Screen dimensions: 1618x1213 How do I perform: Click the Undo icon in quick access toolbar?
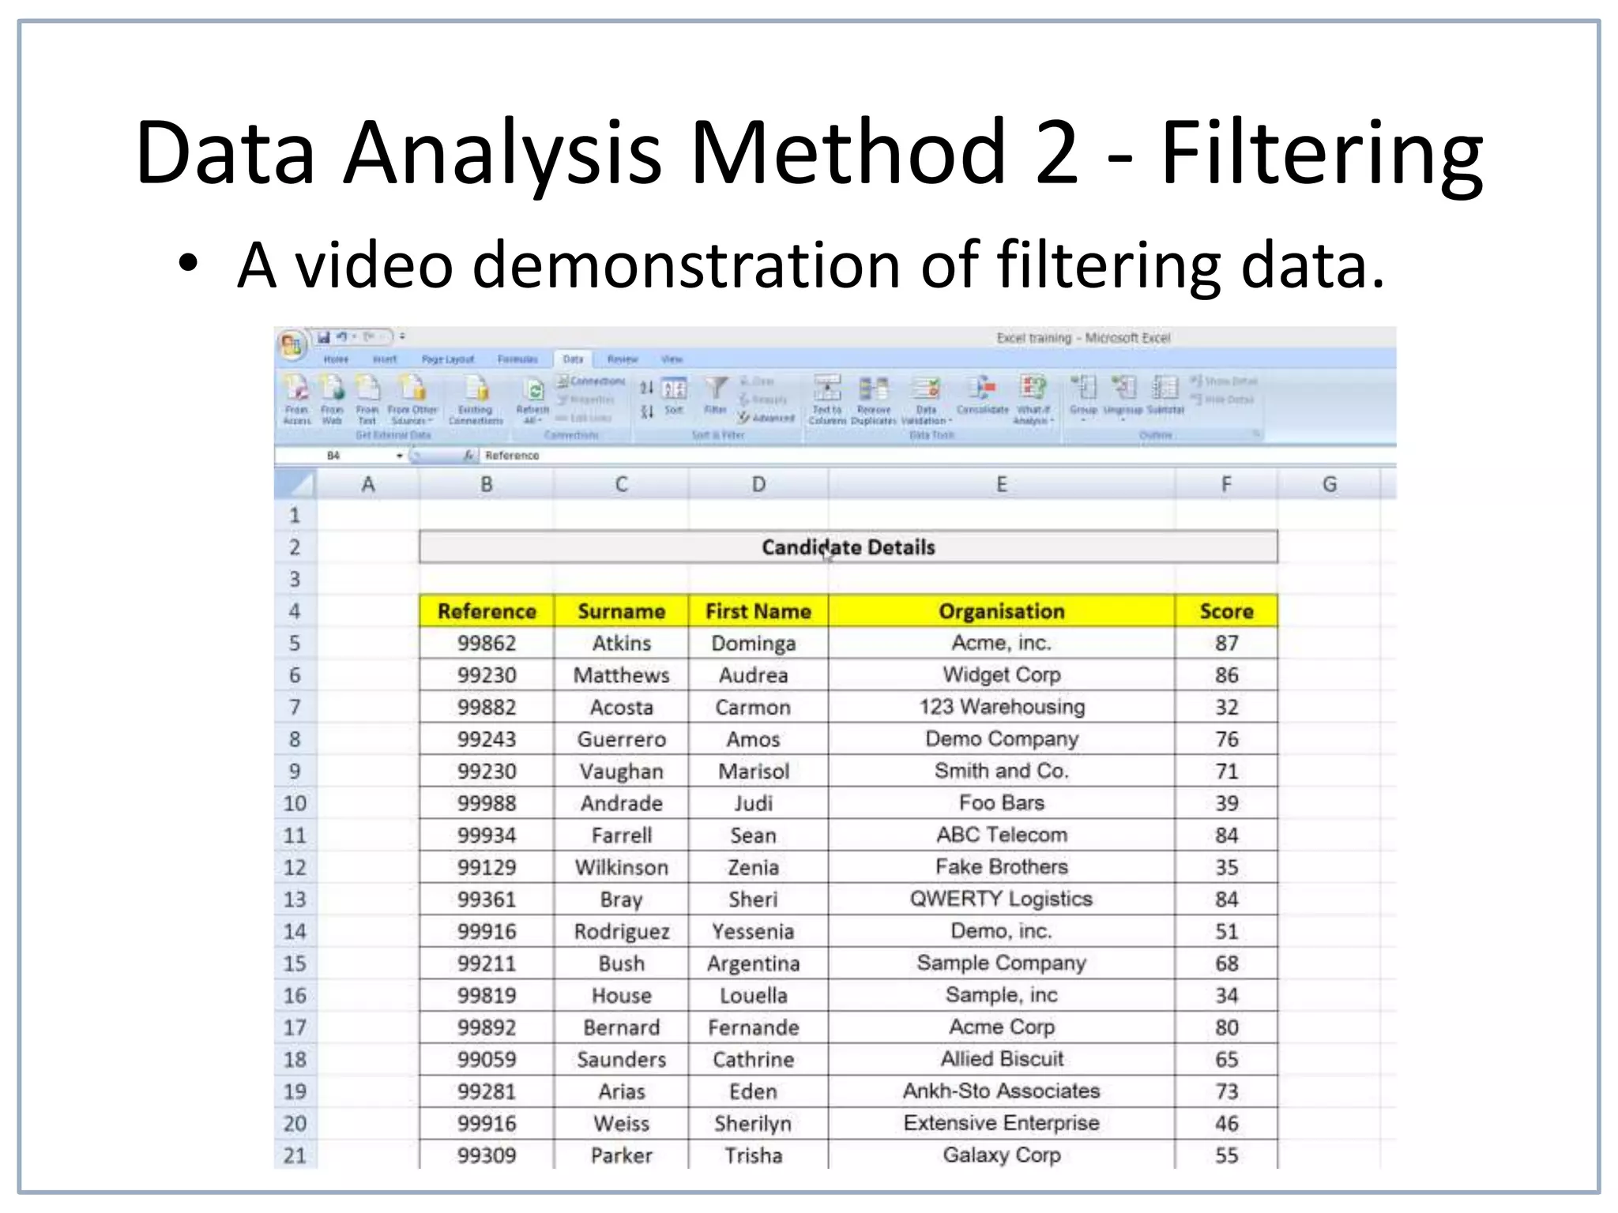click(342, 337)
